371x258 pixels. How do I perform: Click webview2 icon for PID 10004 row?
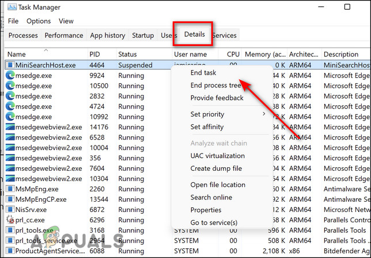[x=10, y=148]
